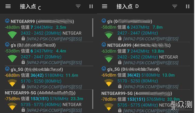Click -63dBm signal strength value

pos(109,51)
